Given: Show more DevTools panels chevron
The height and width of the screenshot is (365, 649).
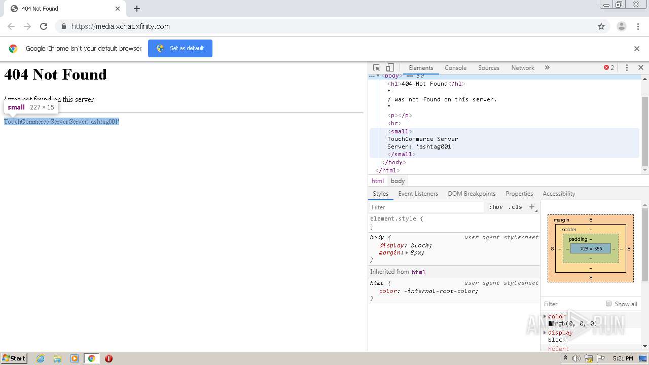Looking at the screenshot, I should (547, 67).
